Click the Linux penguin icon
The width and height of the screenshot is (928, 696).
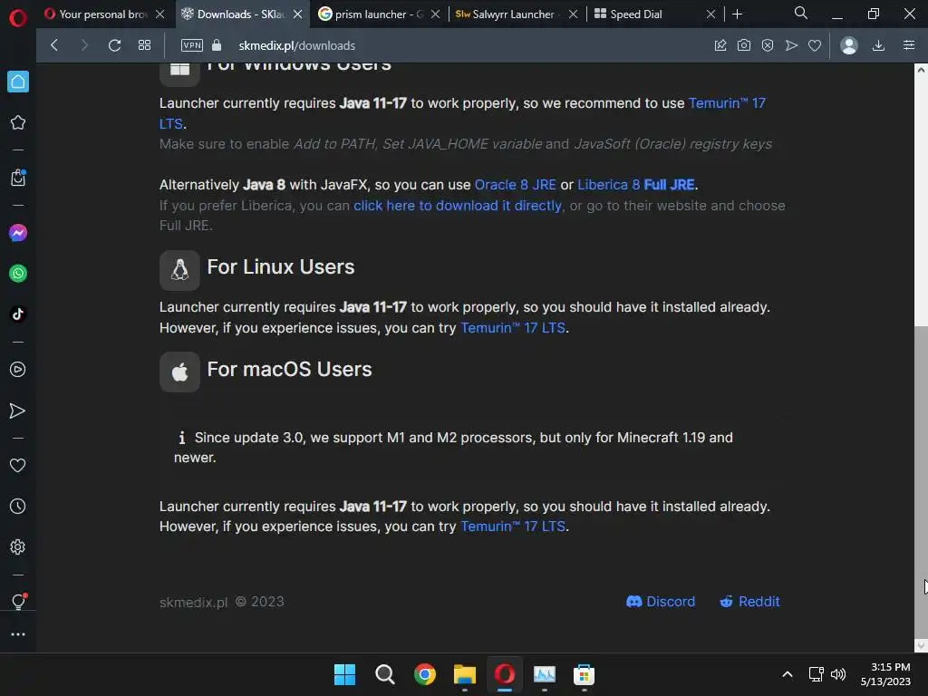click(180, 270)
